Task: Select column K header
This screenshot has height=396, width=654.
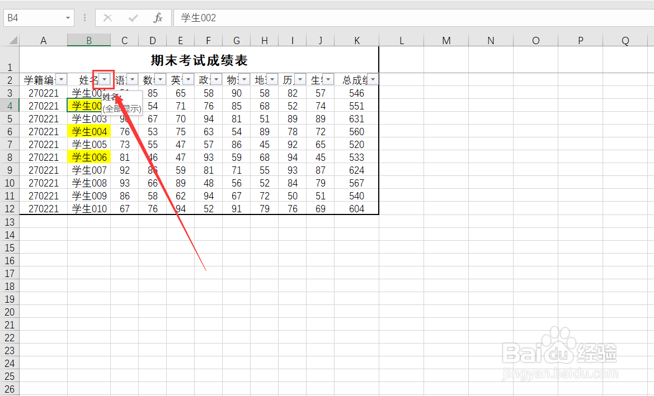Action: (x=356, y=40)
